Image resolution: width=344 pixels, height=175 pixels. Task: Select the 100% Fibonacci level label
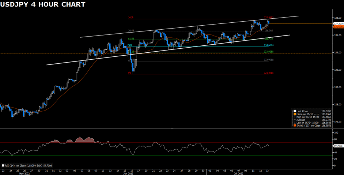coord(131,18)
